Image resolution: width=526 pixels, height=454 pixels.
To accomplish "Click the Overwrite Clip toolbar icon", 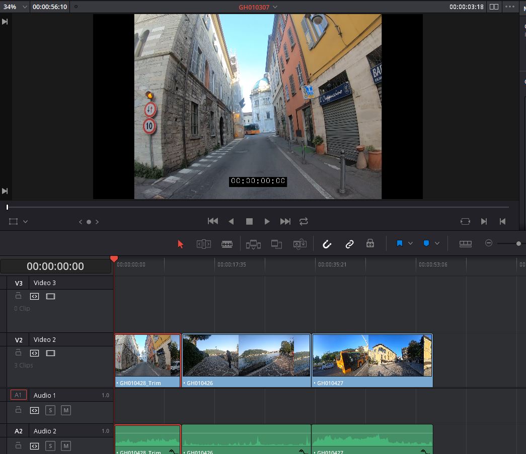I will pyautogui.click(x=276, y=244).
